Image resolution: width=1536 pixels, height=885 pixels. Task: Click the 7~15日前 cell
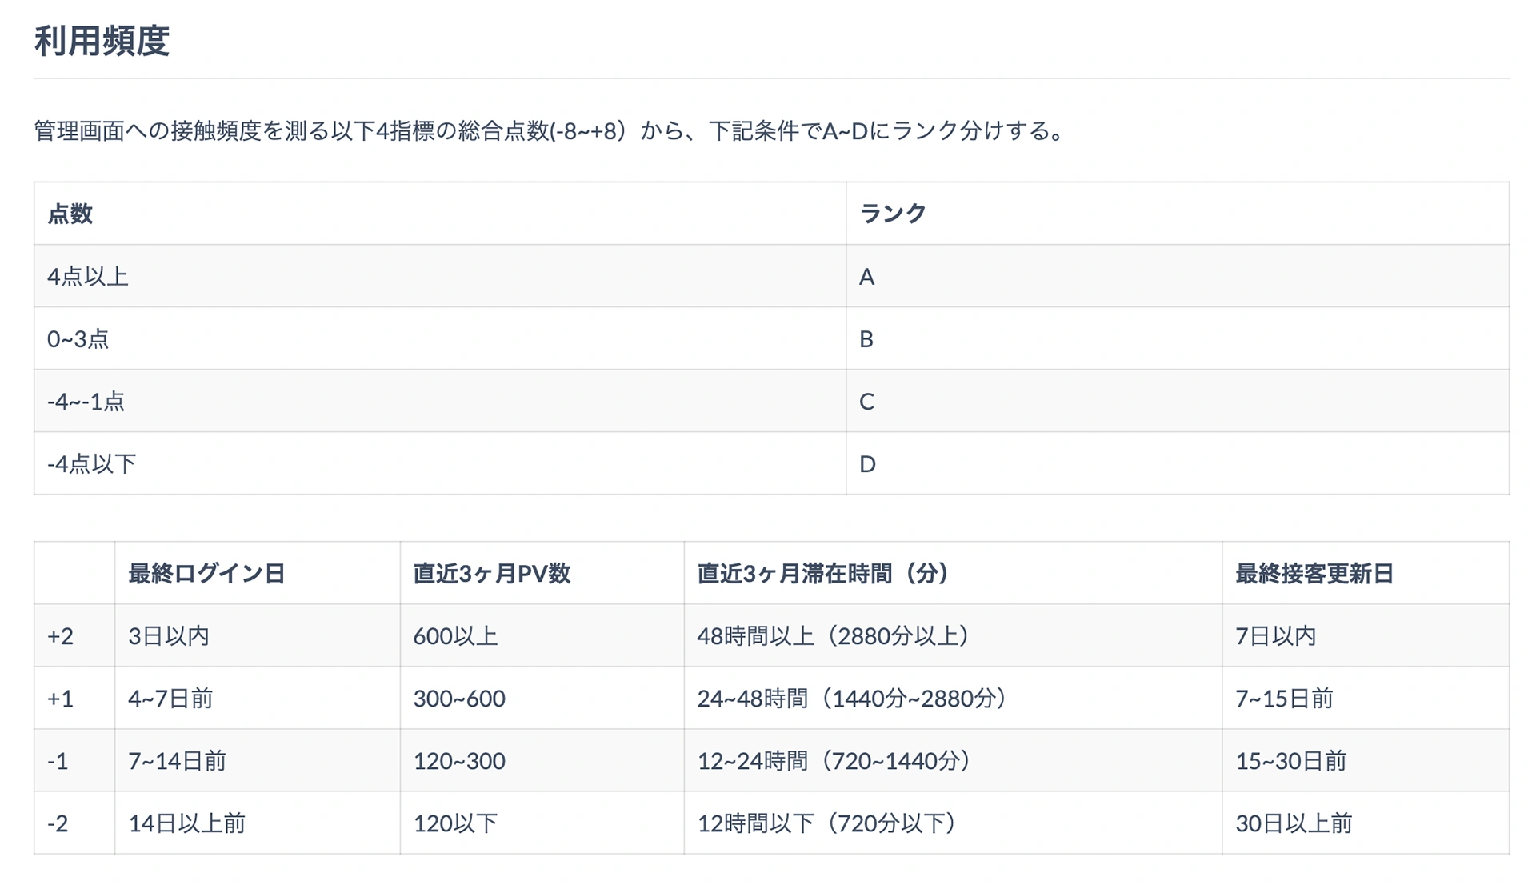1366,698
